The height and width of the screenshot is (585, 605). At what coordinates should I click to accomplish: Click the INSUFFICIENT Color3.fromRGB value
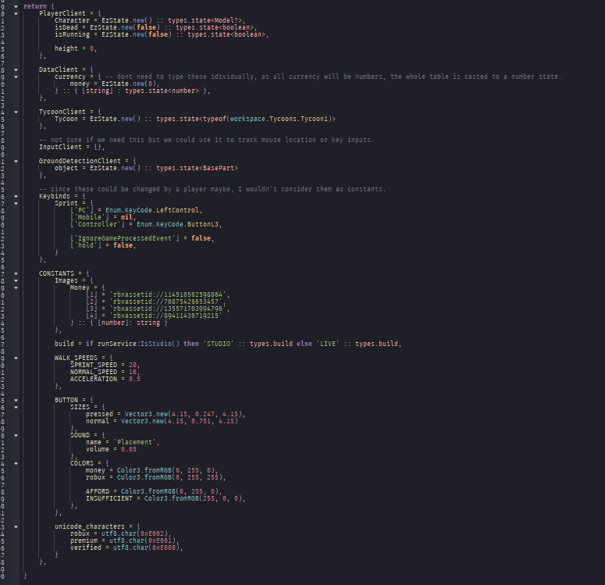[x=193, y=498]
